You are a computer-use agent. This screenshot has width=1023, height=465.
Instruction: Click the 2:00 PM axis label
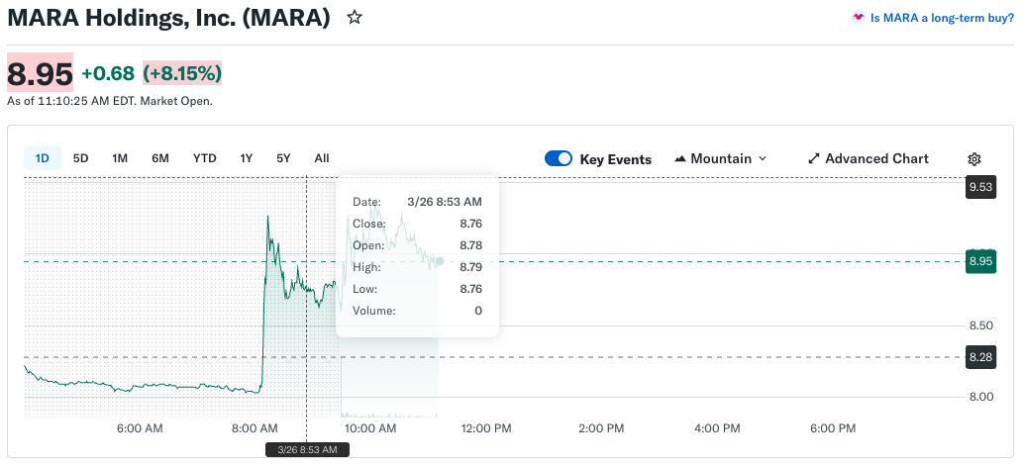[601, 428]
